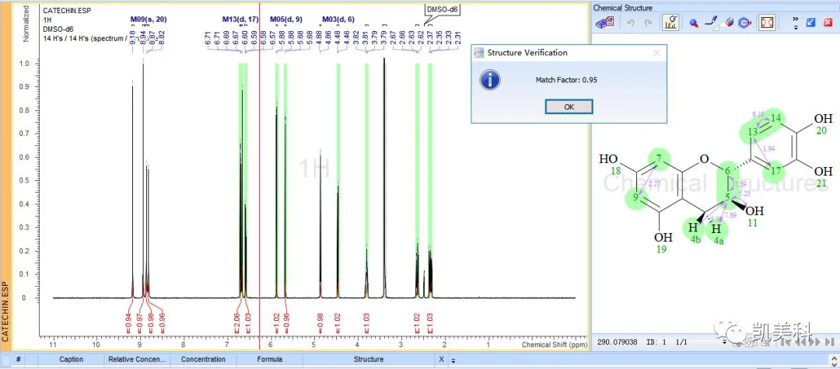Cancel structure changes with red X icon
The image size is (840, 369).
[x=828, y=23]
